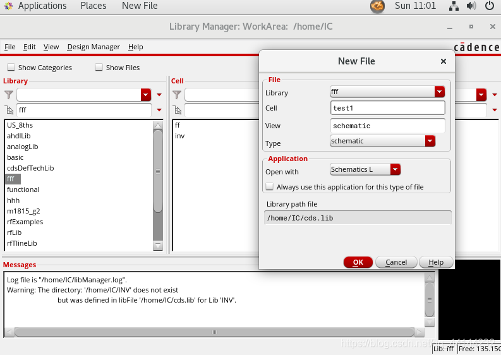Select the analogLib library
Screen dimensions: 501x355
point(22,147)
